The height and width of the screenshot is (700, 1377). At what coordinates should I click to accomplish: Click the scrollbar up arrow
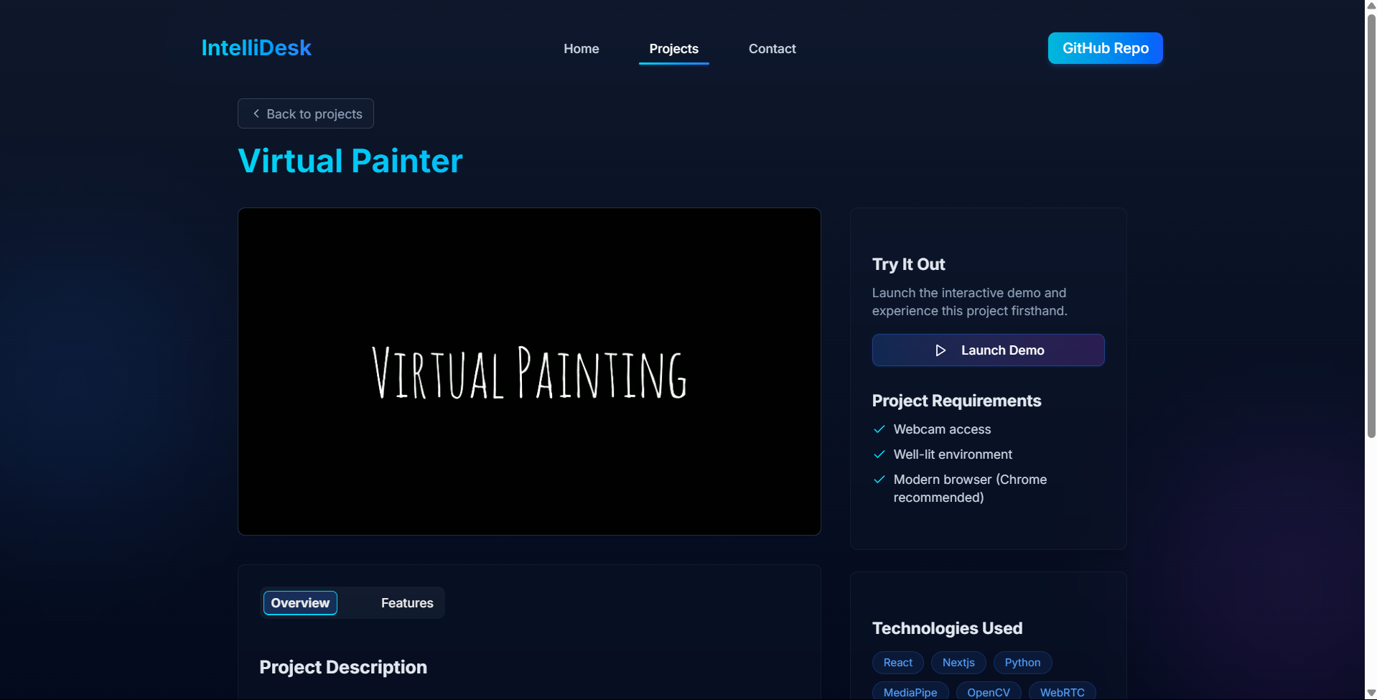tap(1371, 6)
